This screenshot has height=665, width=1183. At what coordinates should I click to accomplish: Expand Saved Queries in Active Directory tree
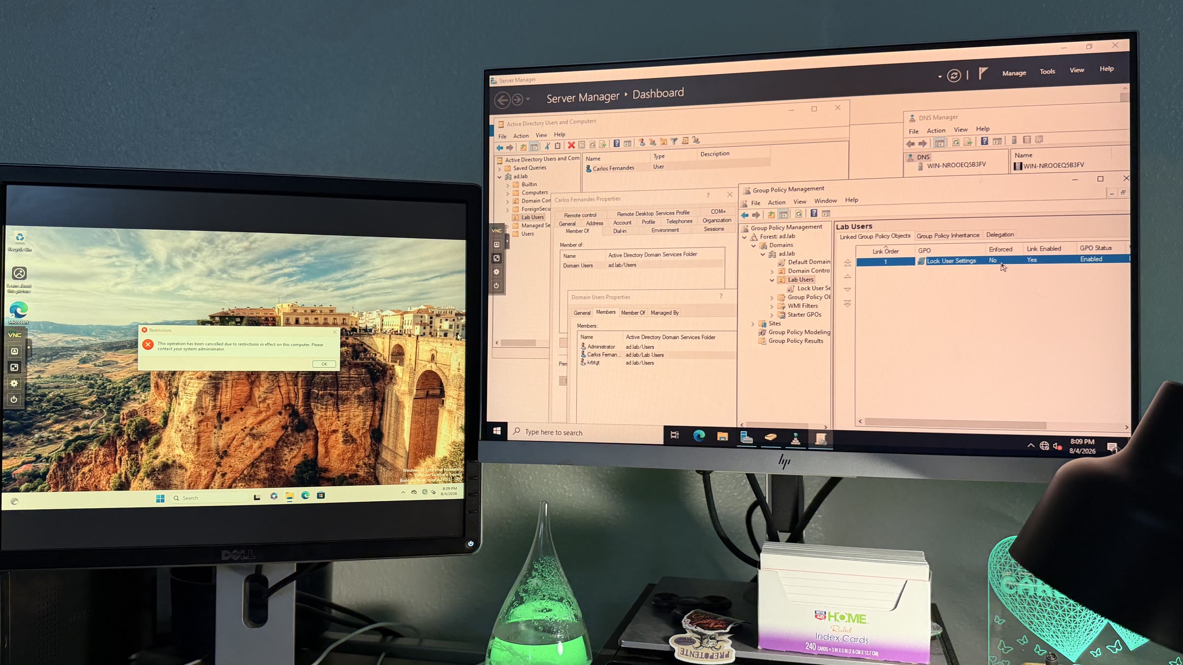point(499,168)
